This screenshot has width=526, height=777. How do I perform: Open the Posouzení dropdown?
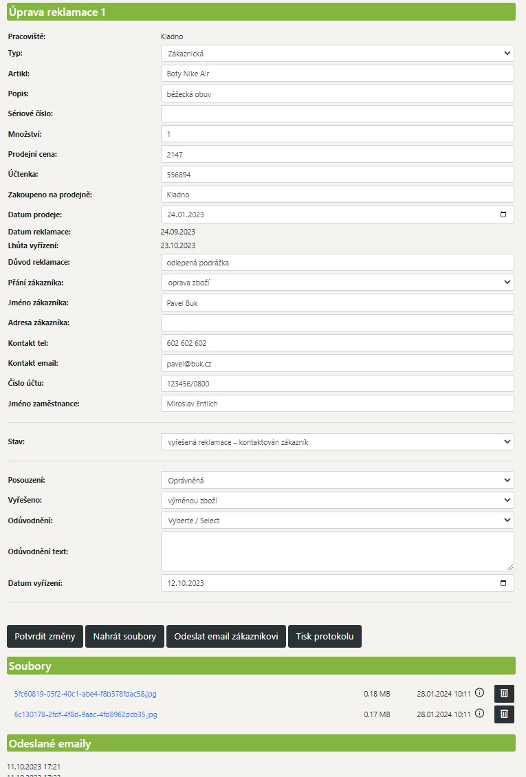click(337, 481)
